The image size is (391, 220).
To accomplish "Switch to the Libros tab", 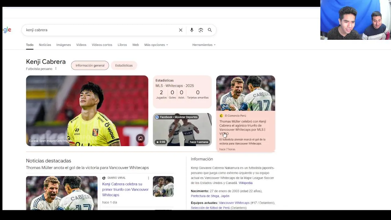I will [122, 45].
